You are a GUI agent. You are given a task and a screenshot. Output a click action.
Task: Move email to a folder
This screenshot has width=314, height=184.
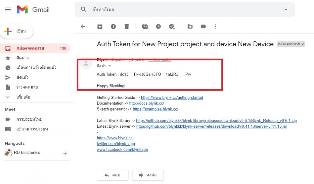(190, 26)
